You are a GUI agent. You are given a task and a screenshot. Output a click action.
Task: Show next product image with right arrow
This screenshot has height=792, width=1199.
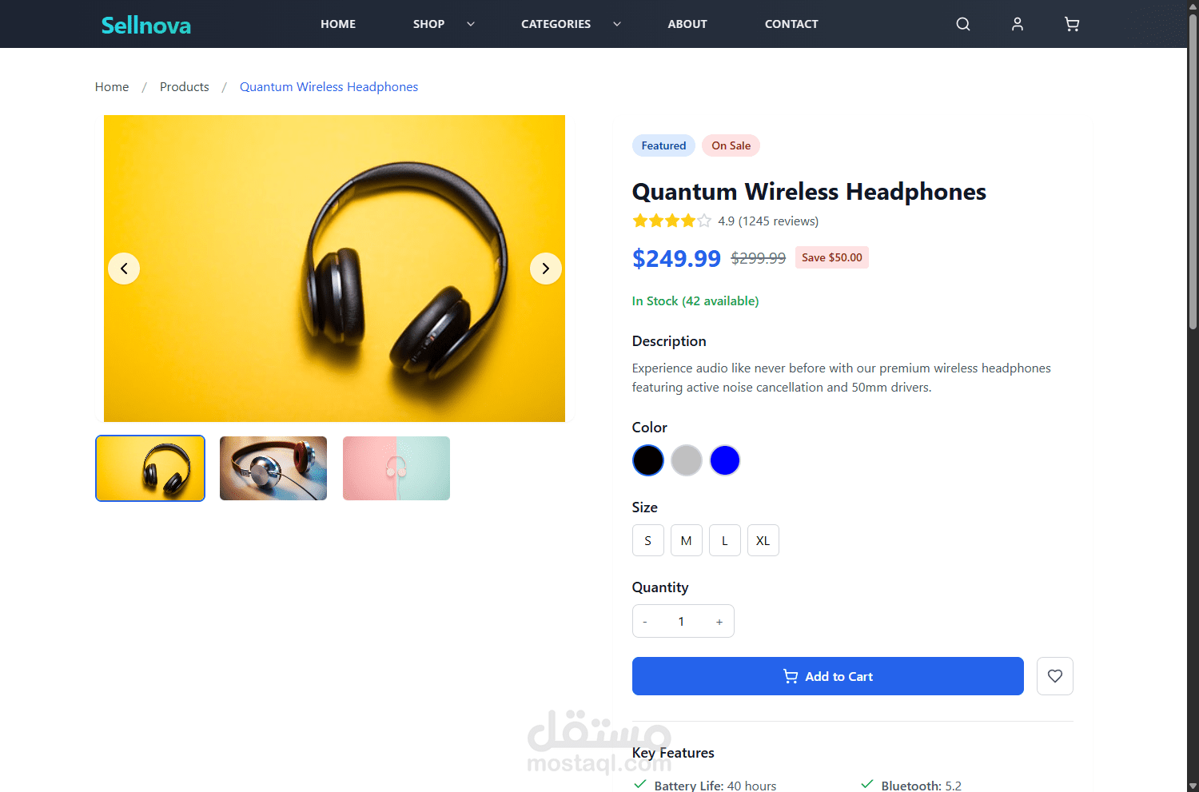[546, 269]
